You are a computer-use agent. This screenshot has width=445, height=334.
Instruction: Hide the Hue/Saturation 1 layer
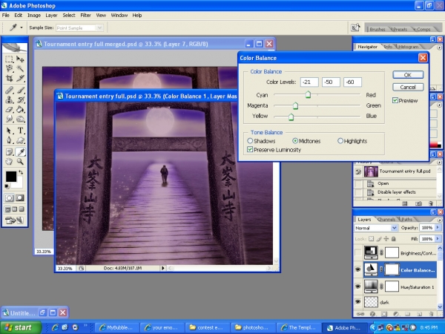tap(358, 286)
